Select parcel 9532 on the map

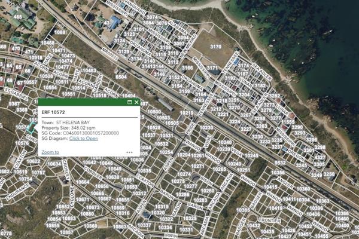[x=279, y=163]
